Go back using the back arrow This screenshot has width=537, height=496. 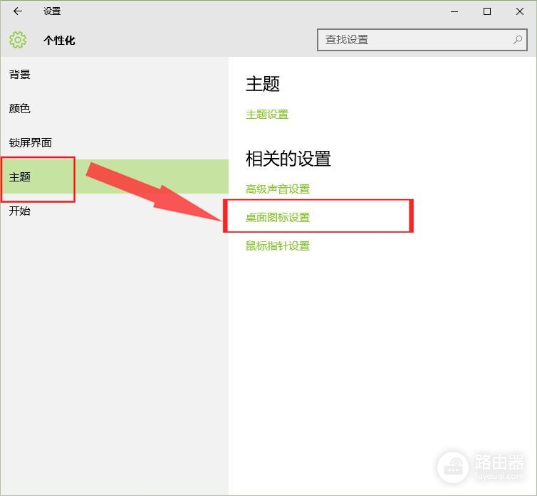[x=18, y=11]
